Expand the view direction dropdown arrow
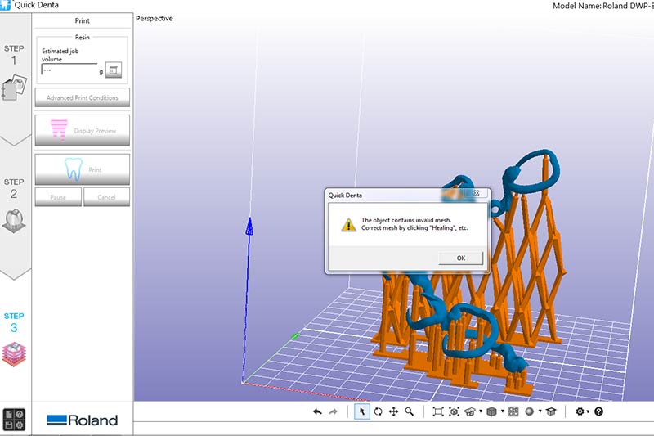 pos(481,412)
